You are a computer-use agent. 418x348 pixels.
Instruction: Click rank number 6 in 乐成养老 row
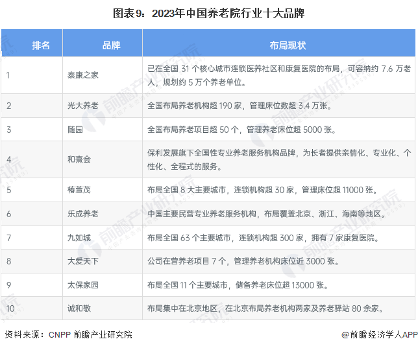(x=9, y=214)
